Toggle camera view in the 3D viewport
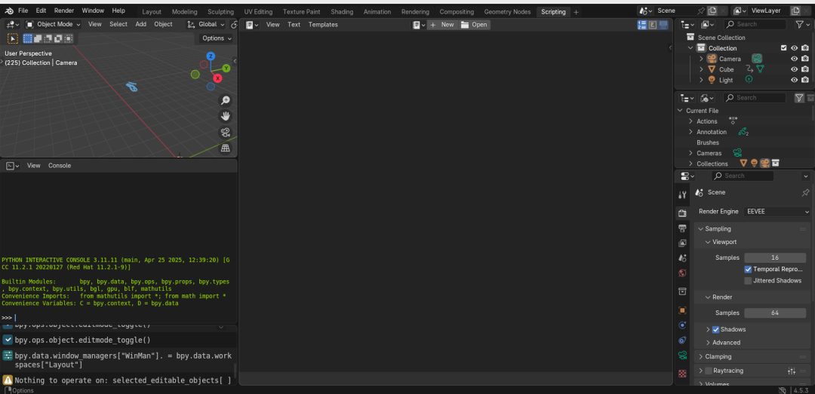 click(x=226, y=133)
